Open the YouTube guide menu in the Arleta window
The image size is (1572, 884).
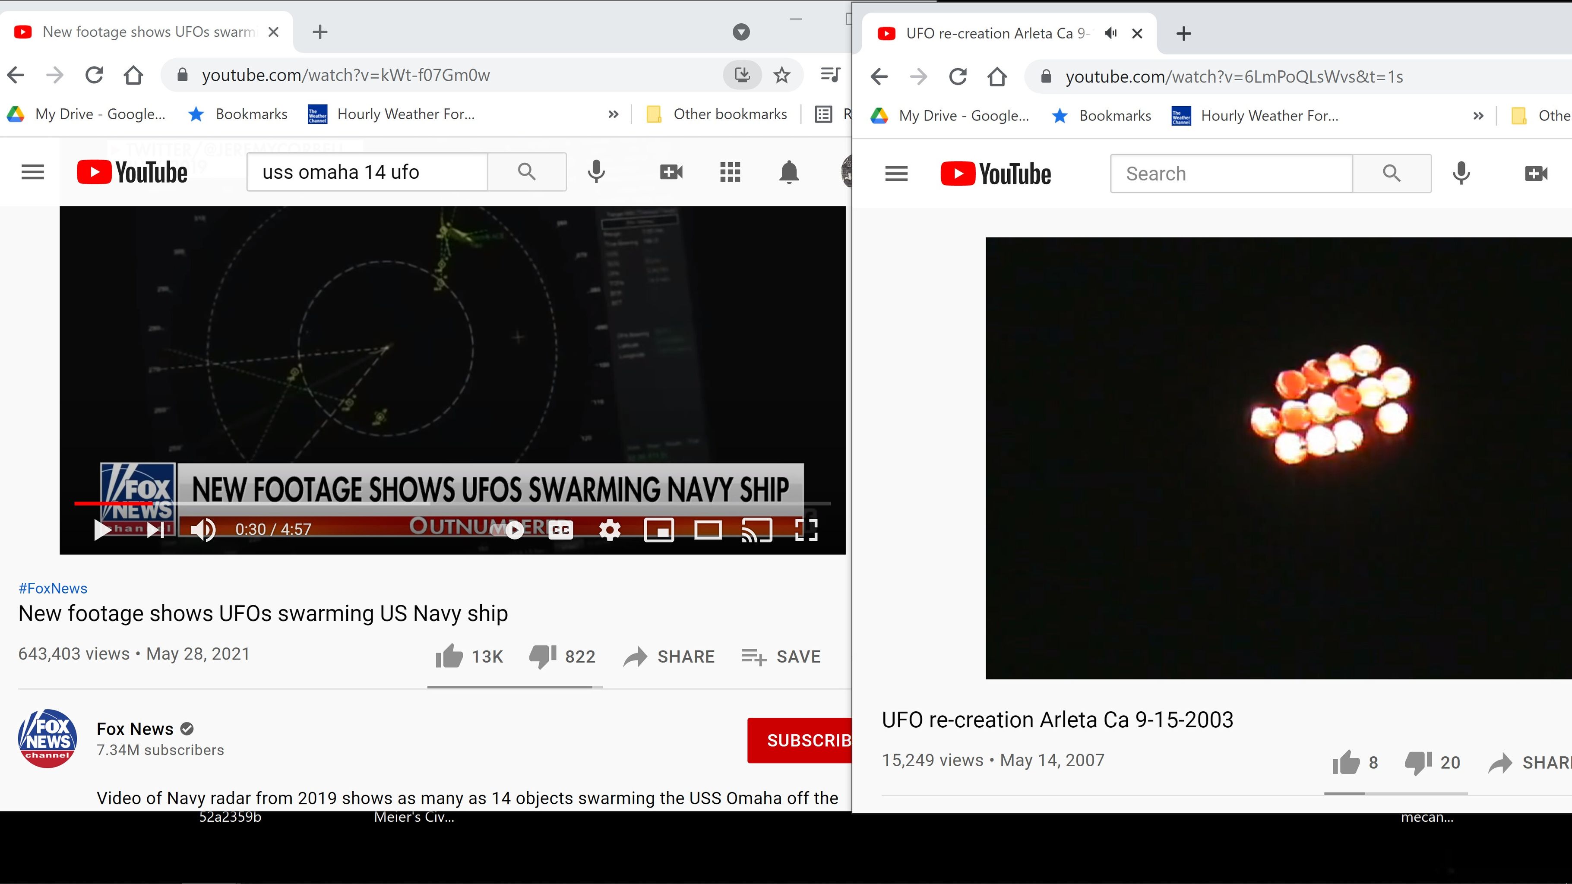click(x=896, y=174)
